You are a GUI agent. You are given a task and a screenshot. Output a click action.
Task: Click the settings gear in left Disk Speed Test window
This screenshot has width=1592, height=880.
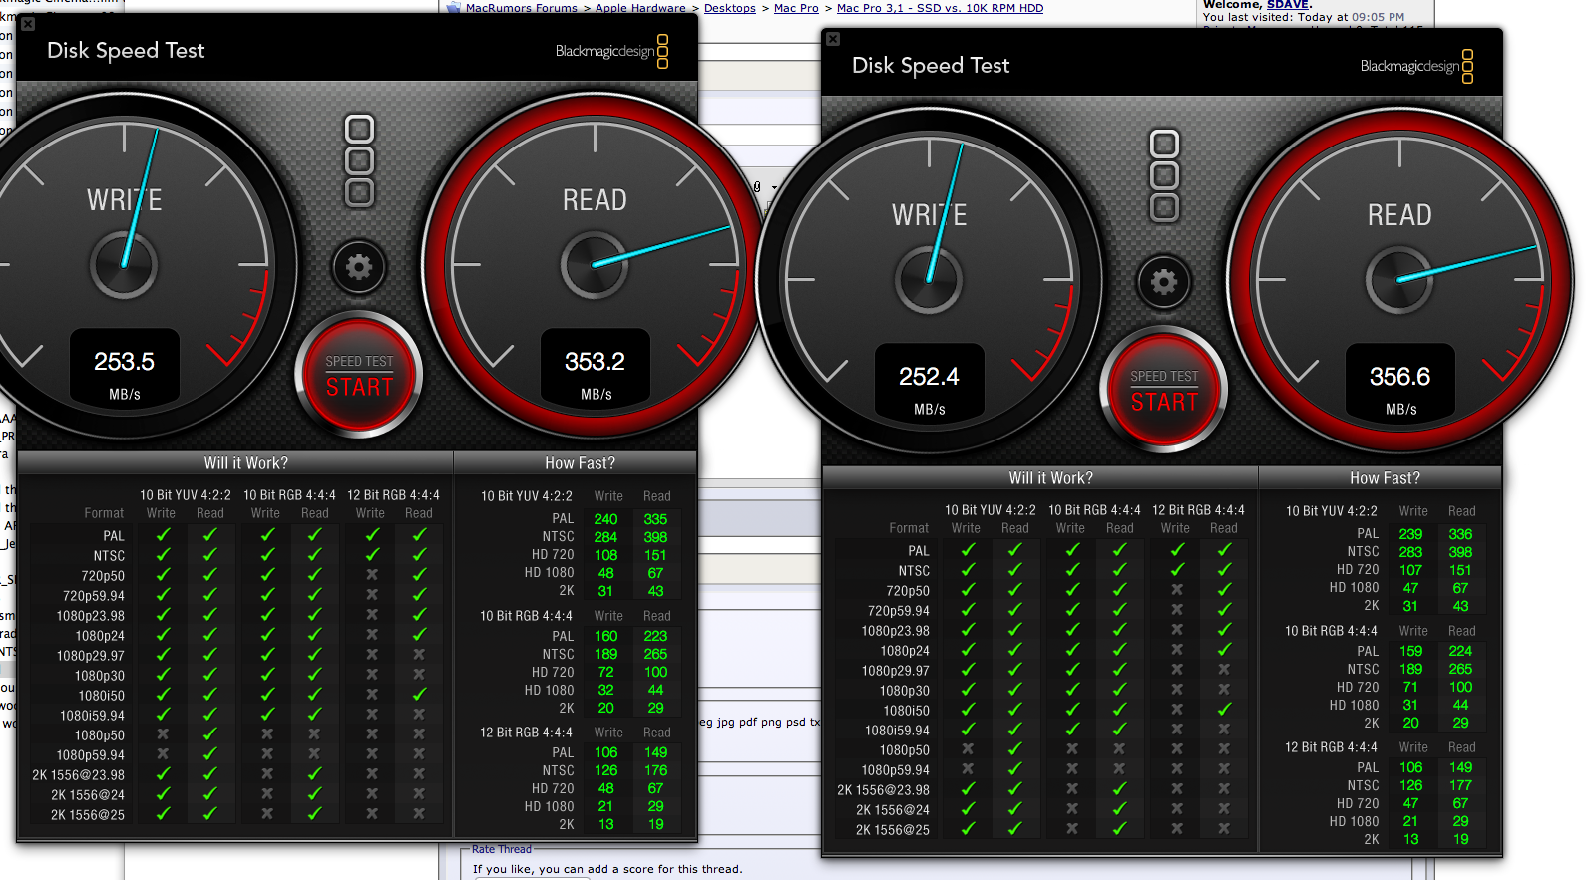point(359,266)
